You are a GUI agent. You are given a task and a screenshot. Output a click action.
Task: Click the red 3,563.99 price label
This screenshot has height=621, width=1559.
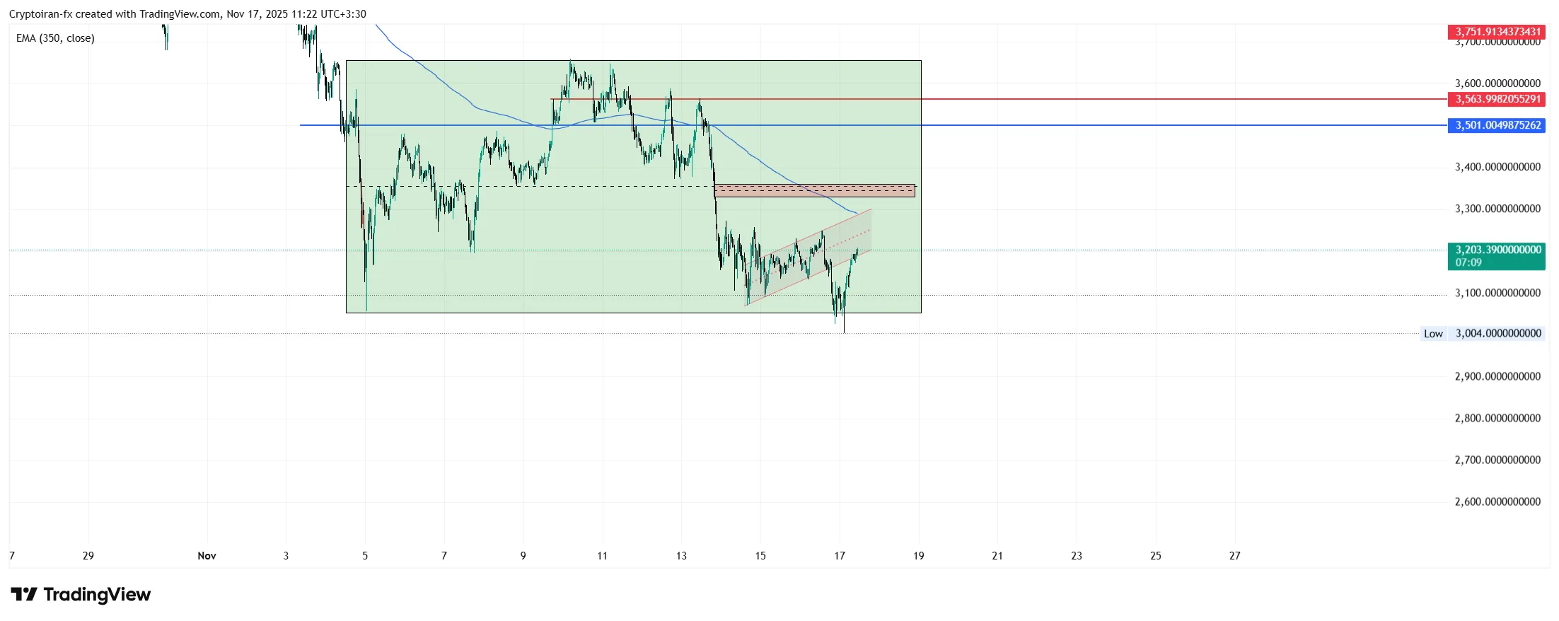(x=1497, y=99)
